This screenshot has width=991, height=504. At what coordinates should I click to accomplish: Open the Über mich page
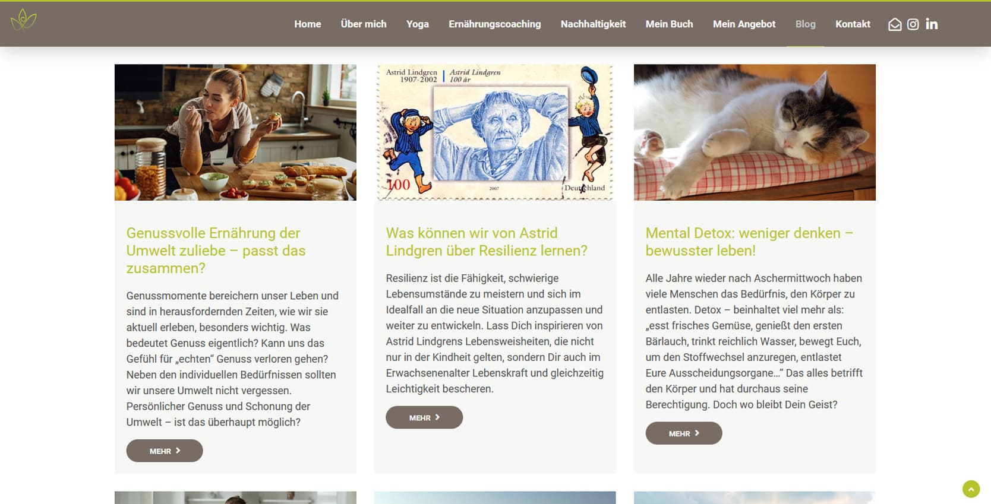[x=364, y=24]
